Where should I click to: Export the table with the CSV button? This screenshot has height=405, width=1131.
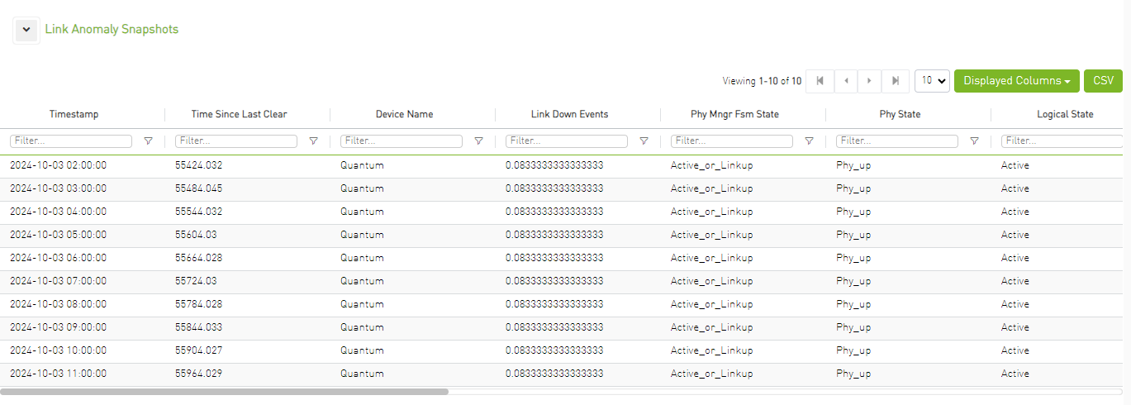(1103, 81)
